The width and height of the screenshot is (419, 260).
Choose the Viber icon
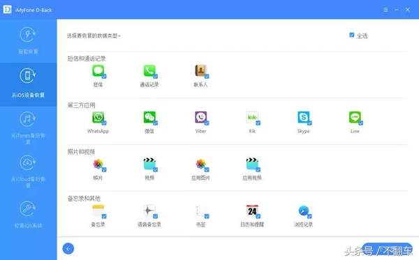coord(200,117)
